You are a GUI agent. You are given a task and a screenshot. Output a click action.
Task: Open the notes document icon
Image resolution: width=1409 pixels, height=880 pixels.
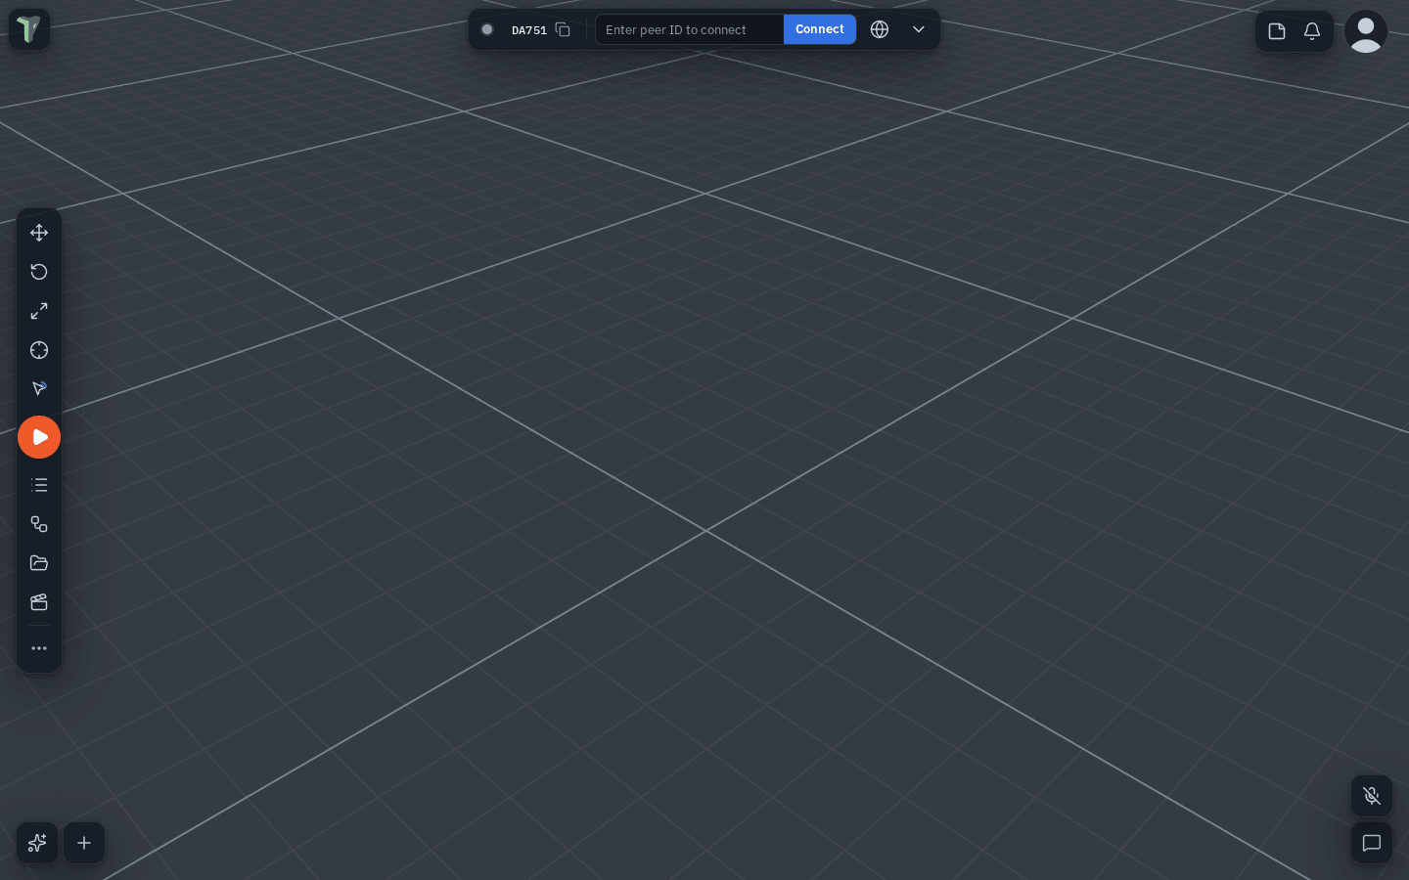click(x=1277, y=31)
